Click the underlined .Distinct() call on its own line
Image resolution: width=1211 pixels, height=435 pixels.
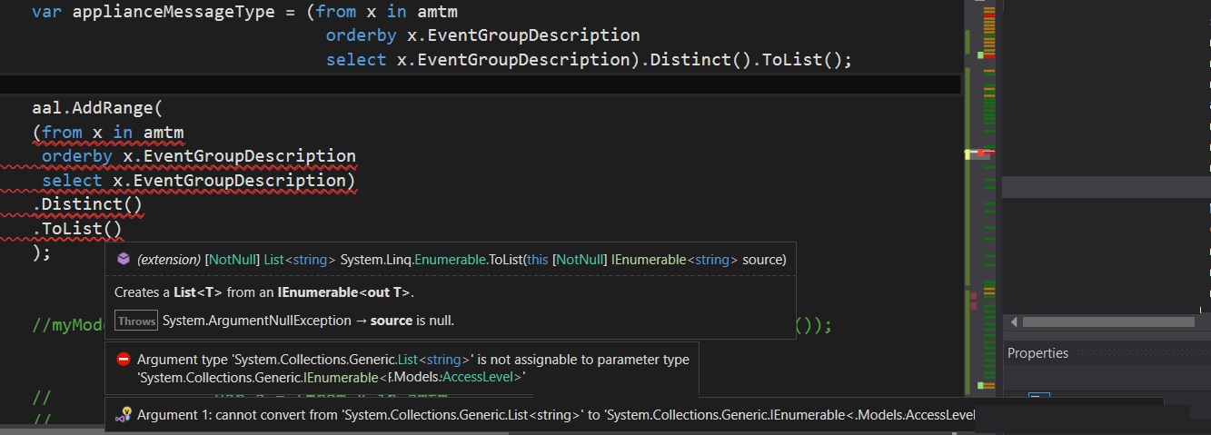click(x=88, y=204)
